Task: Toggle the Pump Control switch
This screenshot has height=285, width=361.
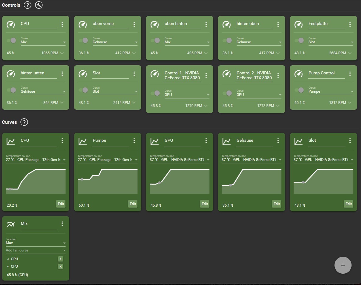Action: coord(299,90)
